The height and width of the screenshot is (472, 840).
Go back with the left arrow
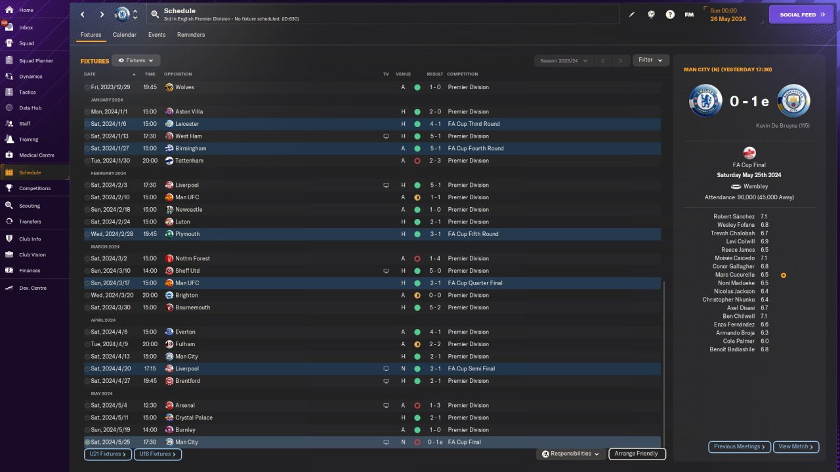pos(83,14)
